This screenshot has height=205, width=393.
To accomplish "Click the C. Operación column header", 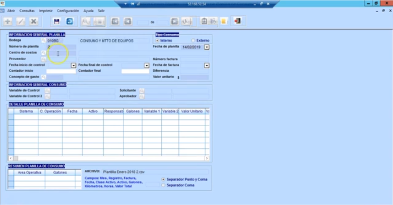I will coord(50,111).
